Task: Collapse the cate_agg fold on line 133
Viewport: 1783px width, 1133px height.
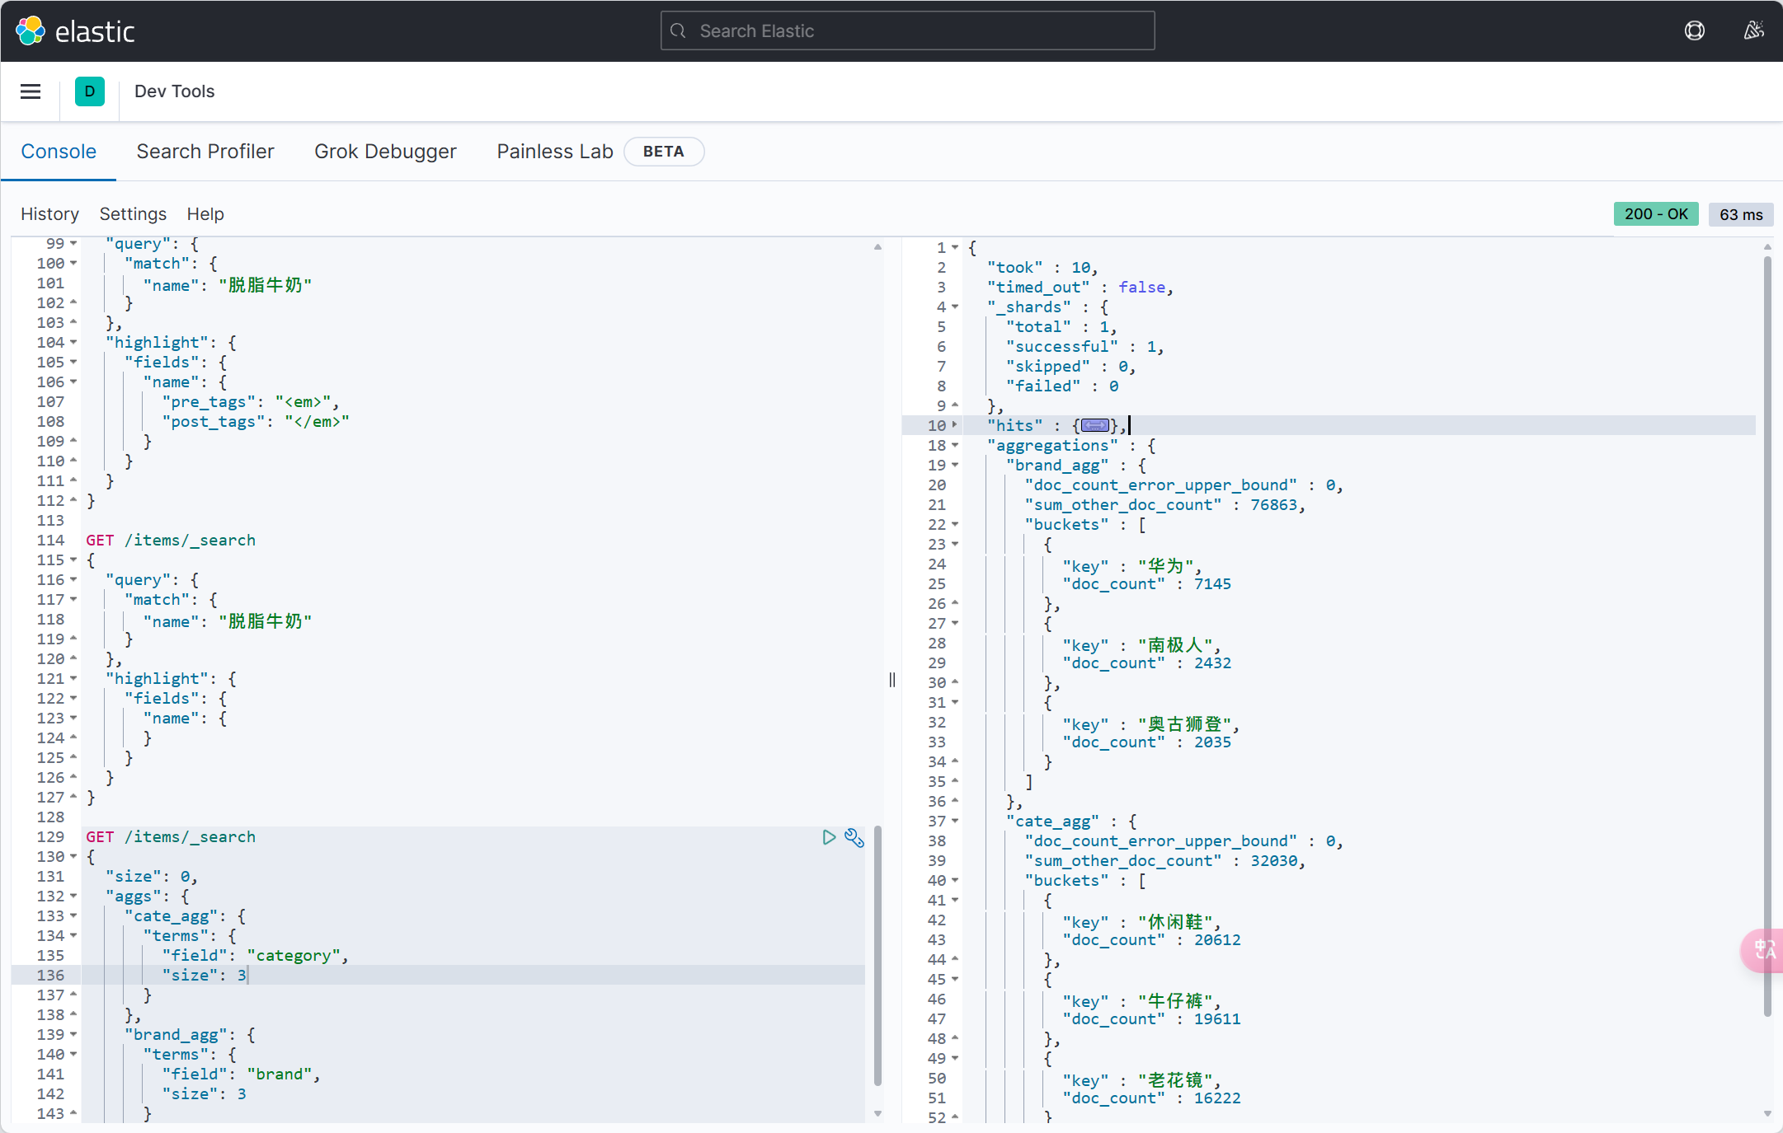Action: point(73,916)
